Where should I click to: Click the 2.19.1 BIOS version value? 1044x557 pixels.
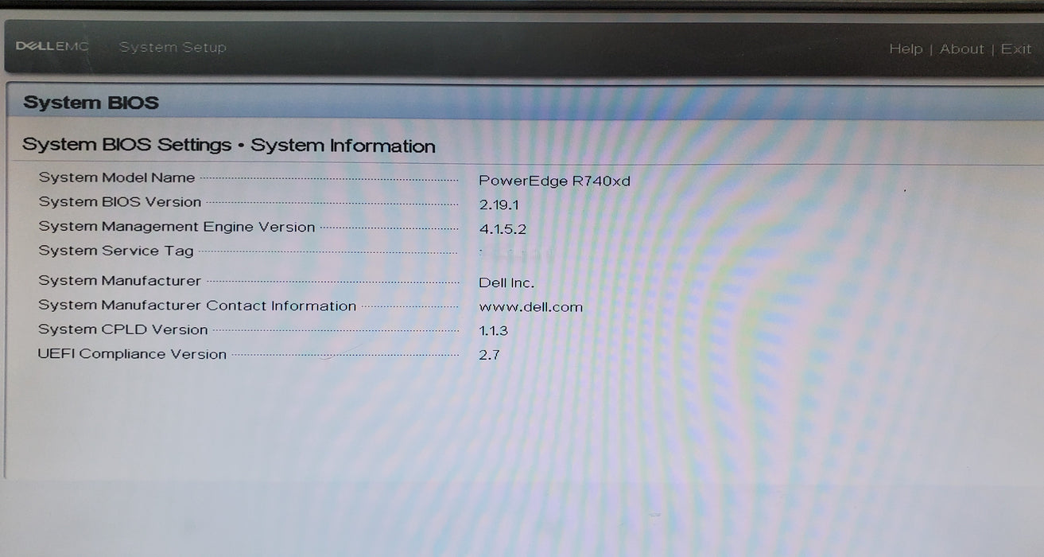click(x=500, y=204)
